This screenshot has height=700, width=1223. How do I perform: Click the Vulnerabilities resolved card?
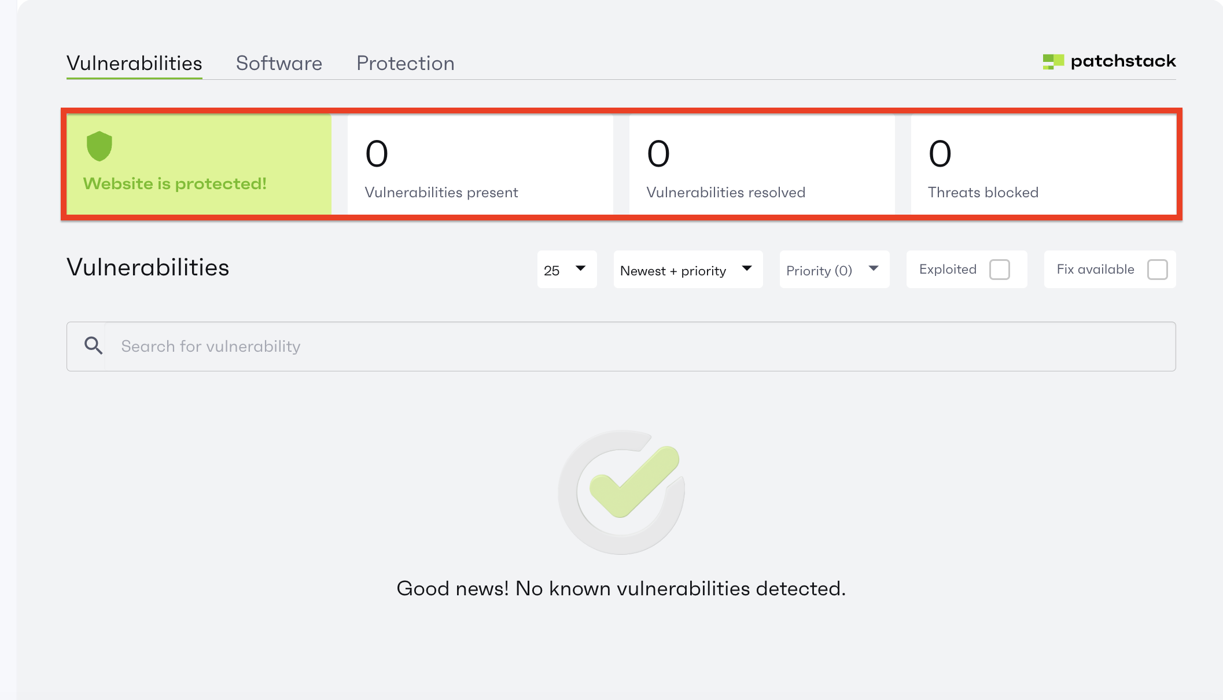tap(761, 164)
